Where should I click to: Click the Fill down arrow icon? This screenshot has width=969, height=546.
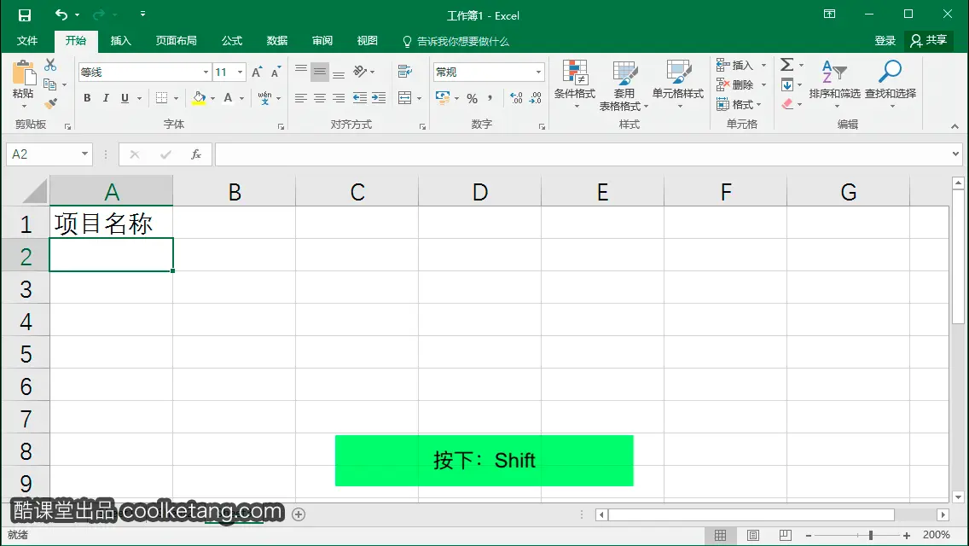pyautogui.click(x=787, y=84)
